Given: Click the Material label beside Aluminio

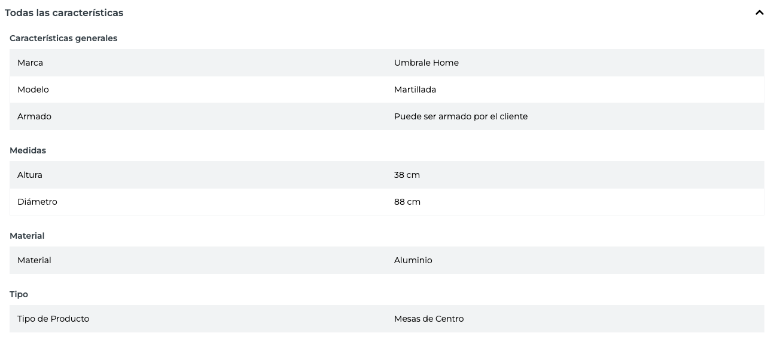Looking at the screenshot, I should click(34, 260).
